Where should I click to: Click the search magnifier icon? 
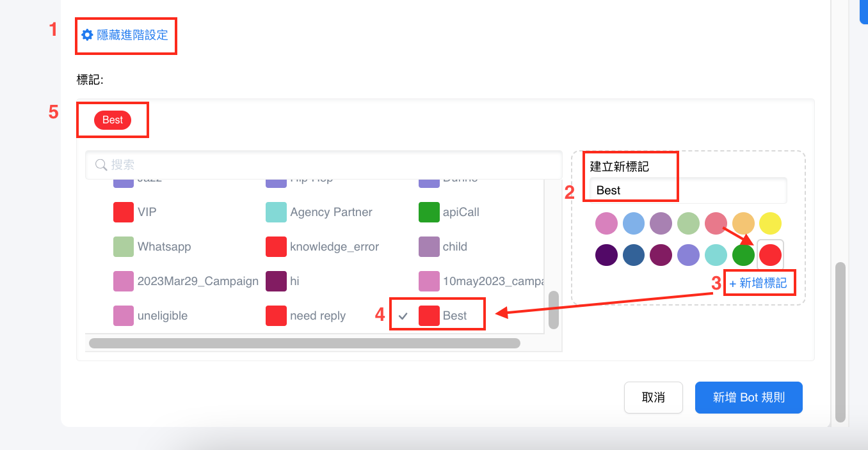(100, 165)
